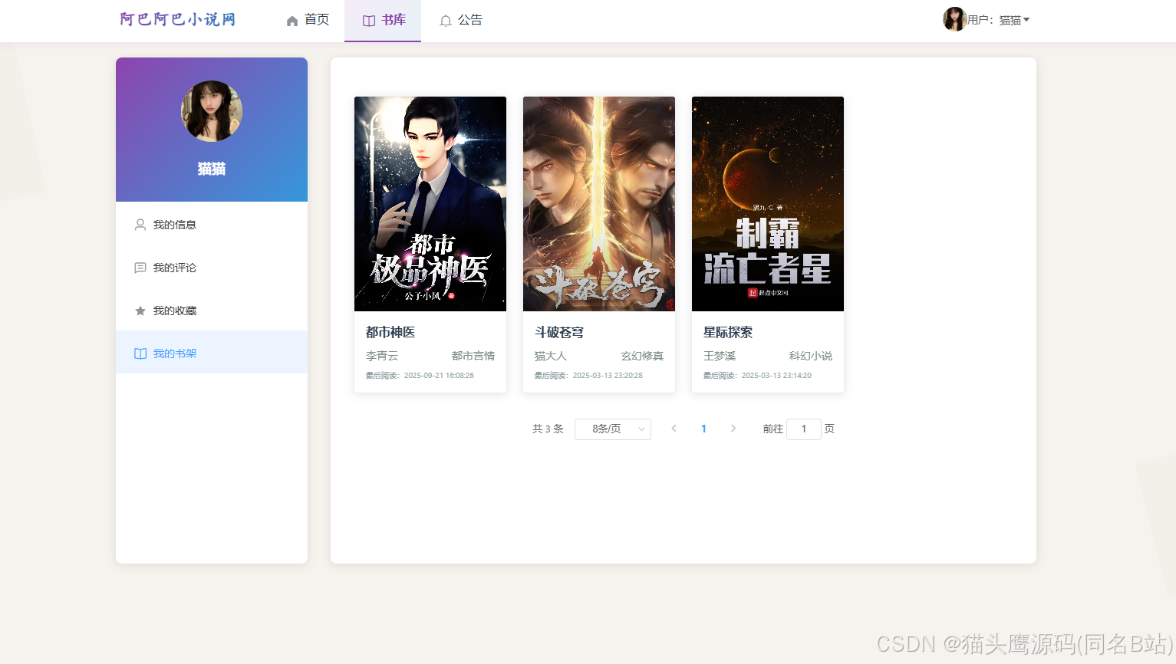Go to next page arrow

(x=733, y=429)
